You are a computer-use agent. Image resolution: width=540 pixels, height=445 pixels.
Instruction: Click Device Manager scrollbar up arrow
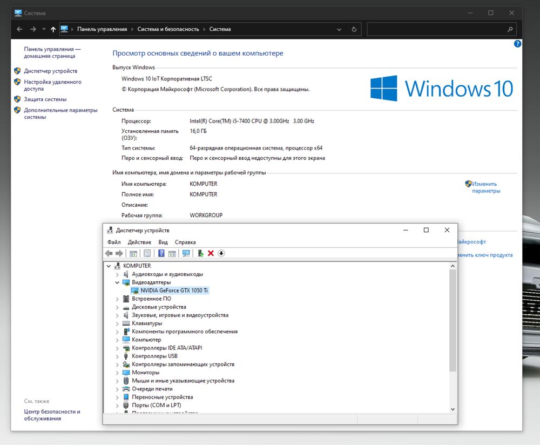pyautogui.click(x=453, y=266)
